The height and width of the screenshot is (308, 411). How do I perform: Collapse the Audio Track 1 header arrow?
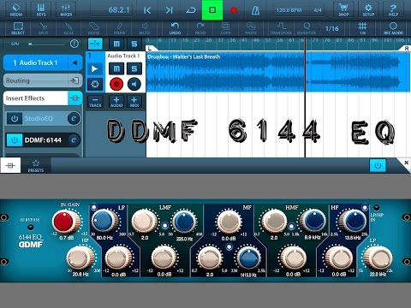pyautogui.click(x=75, y=62)
